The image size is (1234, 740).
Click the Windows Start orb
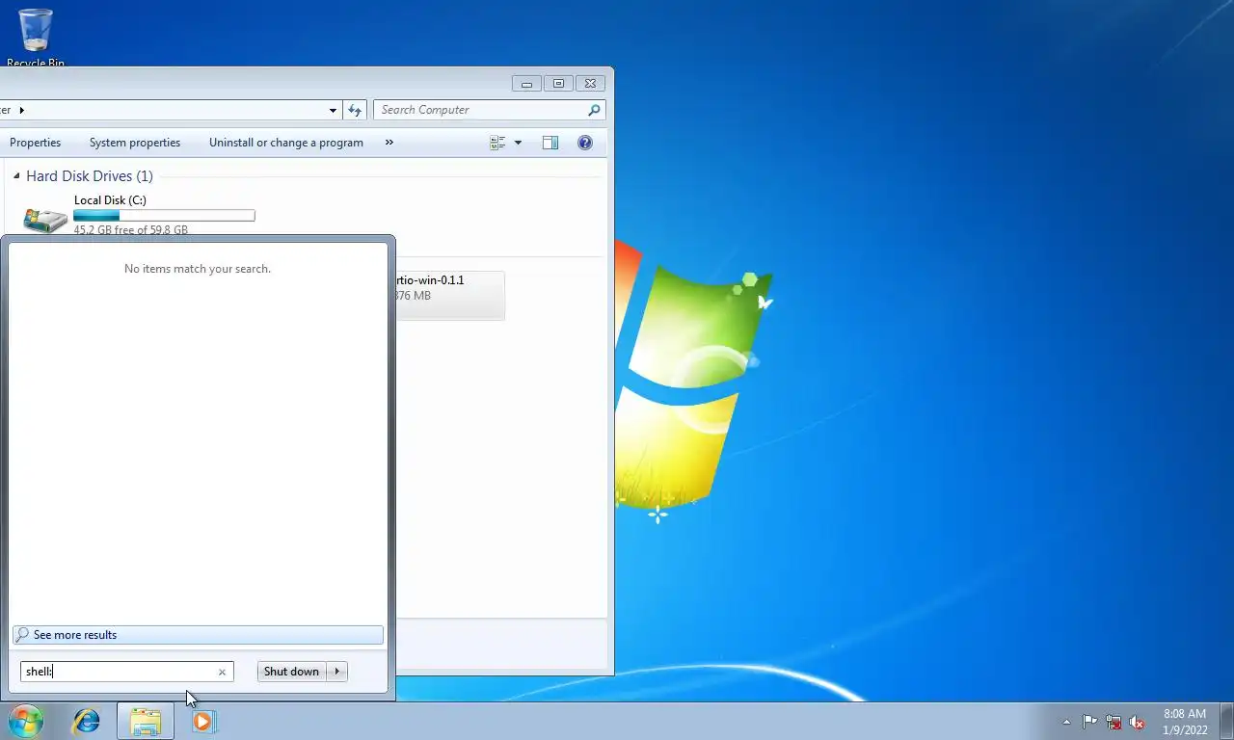click(x=26, y=721)
